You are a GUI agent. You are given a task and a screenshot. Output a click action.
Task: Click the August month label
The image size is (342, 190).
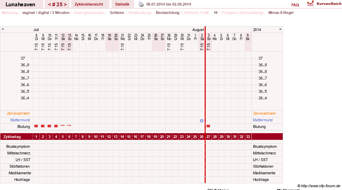coord(198,30)
